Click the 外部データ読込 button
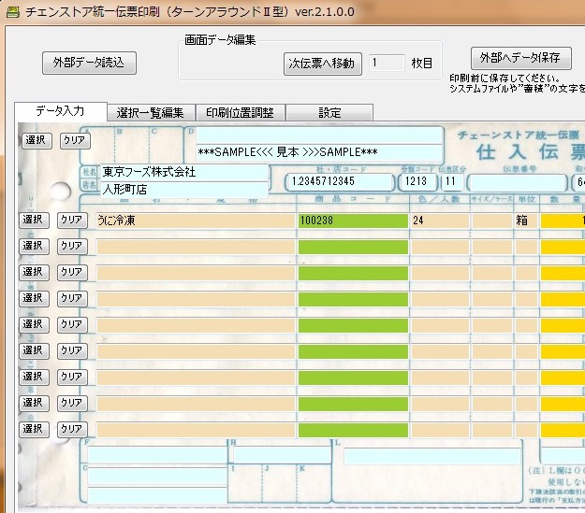 point(89,63)
